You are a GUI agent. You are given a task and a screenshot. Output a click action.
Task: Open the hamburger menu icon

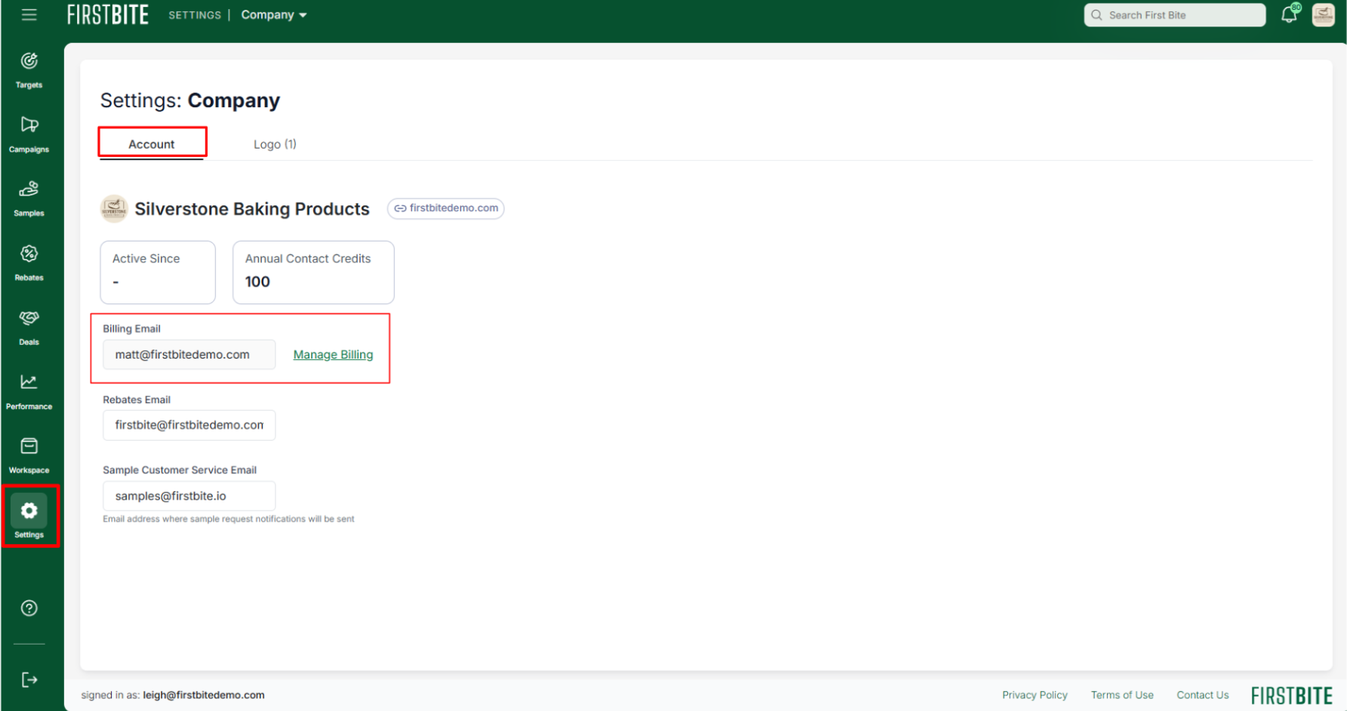pos(29,15)
